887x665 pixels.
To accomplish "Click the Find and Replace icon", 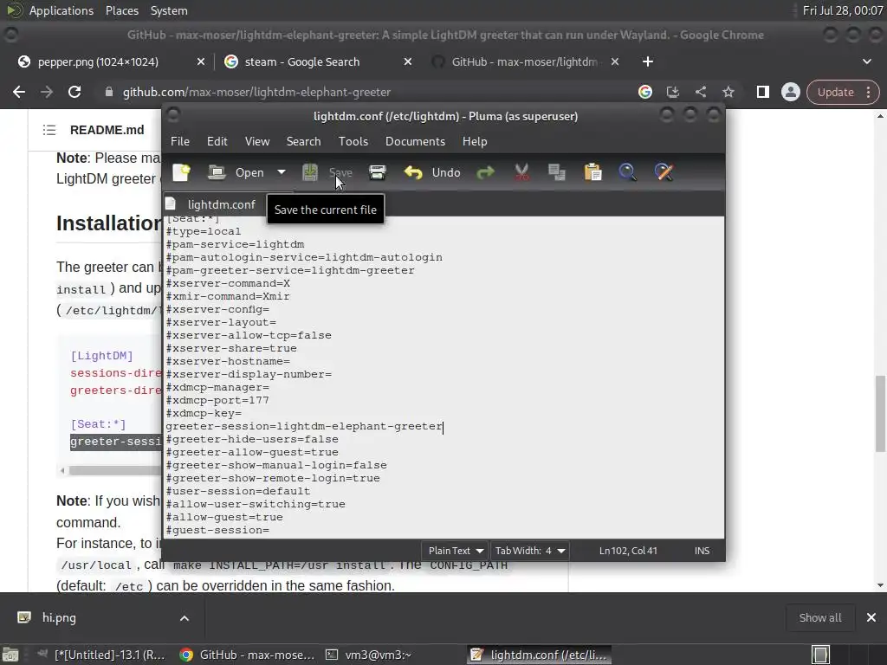I will pos(664,172).
